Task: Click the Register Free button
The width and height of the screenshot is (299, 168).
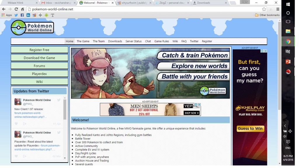Action: 39,50
